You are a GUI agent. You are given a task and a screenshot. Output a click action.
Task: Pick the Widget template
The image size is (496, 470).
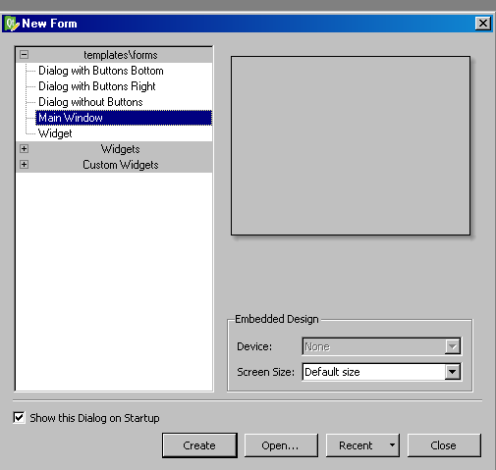pyautogui.click(x=55, y=133)
